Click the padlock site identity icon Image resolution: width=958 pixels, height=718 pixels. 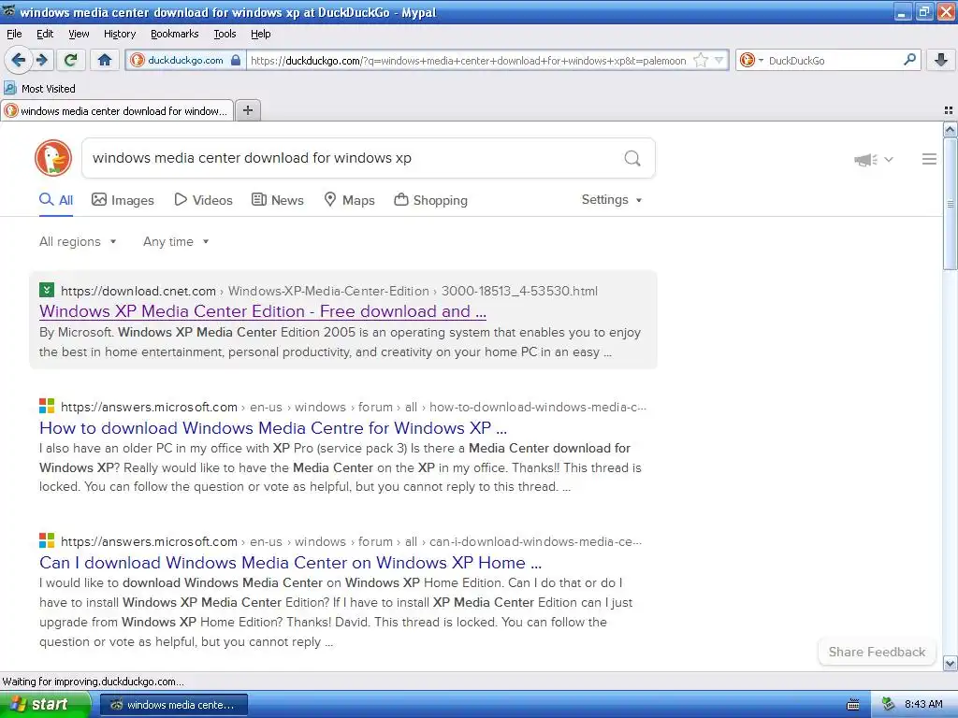pyautogui.click(x=236, y=60)
